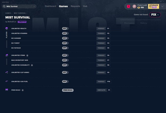The width and height of the screenshot is (166, 113).
Task: Go to the Hub tab
Action: click(85, 6)
